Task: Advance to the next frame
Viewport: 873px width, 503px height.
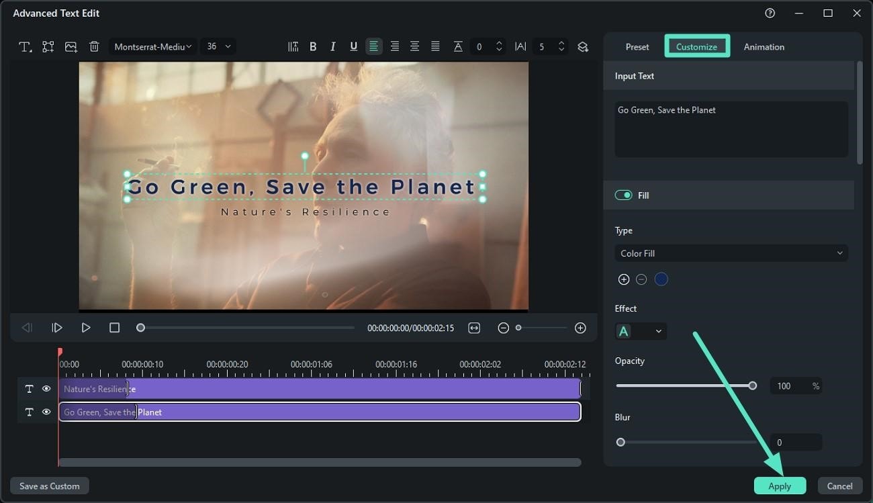Action: 57,328
